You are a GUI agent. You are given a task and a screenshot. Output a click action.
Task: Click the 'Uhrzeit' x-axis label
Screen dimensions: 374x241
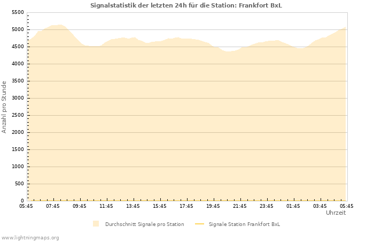pos(336,213)
